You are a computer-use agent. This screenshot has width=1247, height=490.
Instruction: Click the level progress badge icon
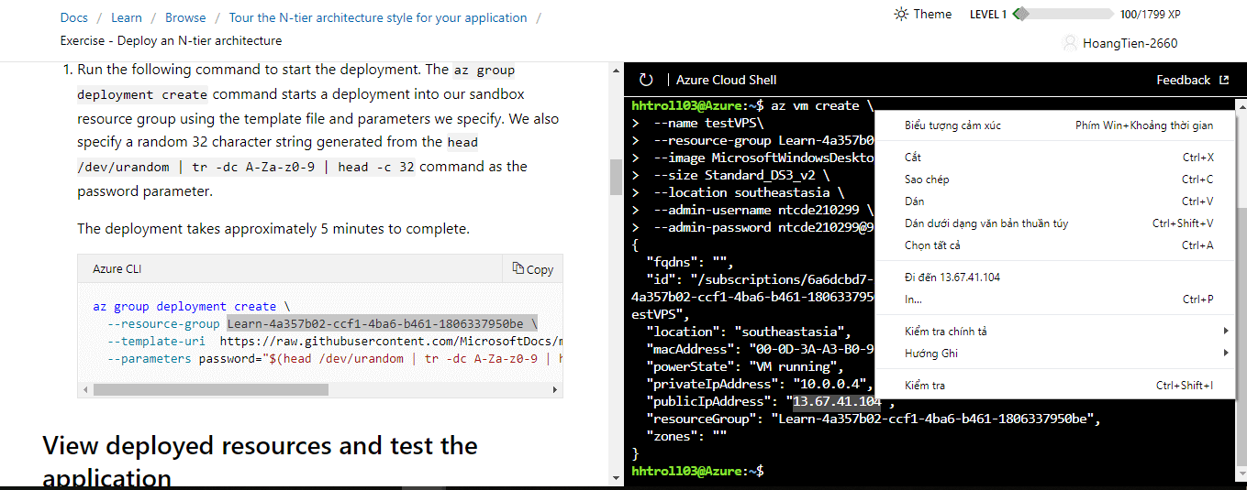click(1019, 14)
